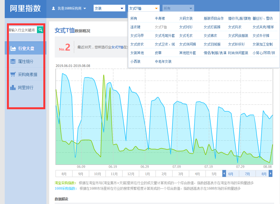Click the 采购商素描 shopping cart icon

[13, 74]
